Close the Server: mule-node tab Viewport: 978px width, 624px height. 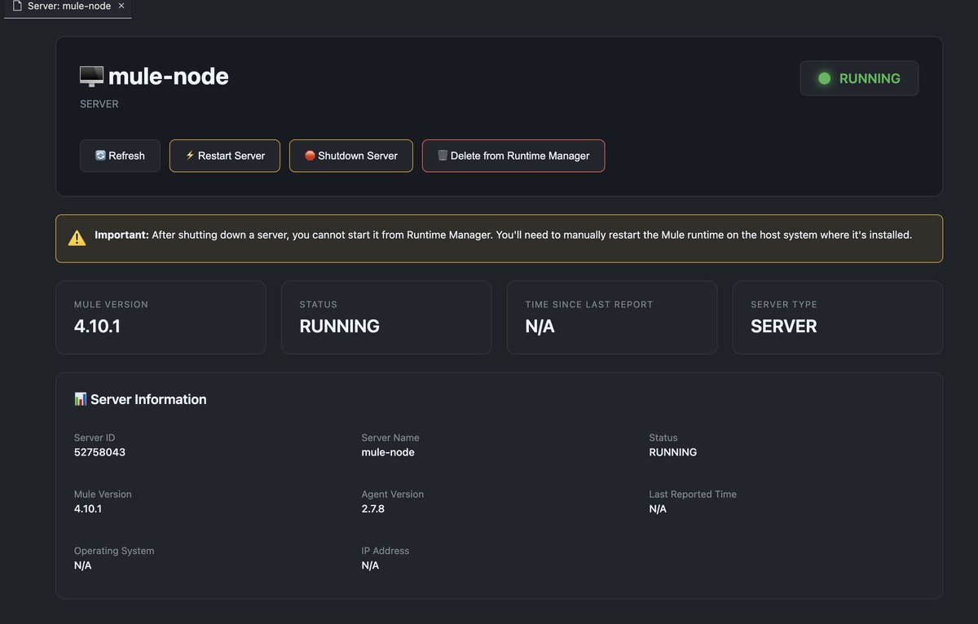click(x=121, y=6)
